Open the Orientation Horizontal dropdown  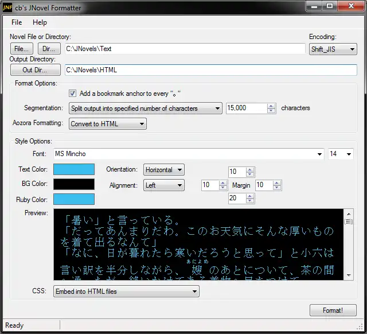[164, 169]
